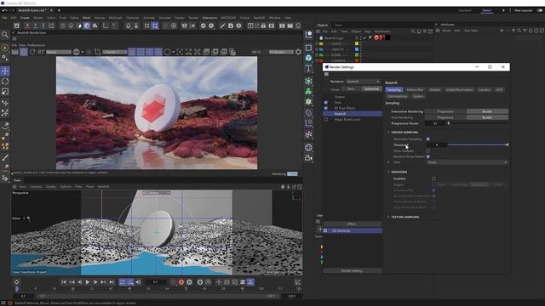
Task: Click the timeline sound speaker icon
Action: pyautogui.click(x=138, y=282)
